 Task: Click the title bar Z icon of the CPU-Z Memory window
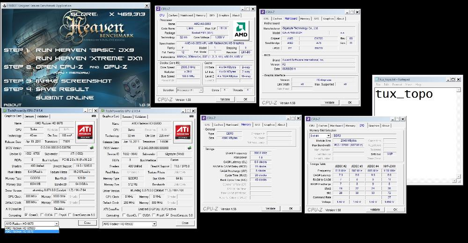pyautogui.click(x=204, y=118)
